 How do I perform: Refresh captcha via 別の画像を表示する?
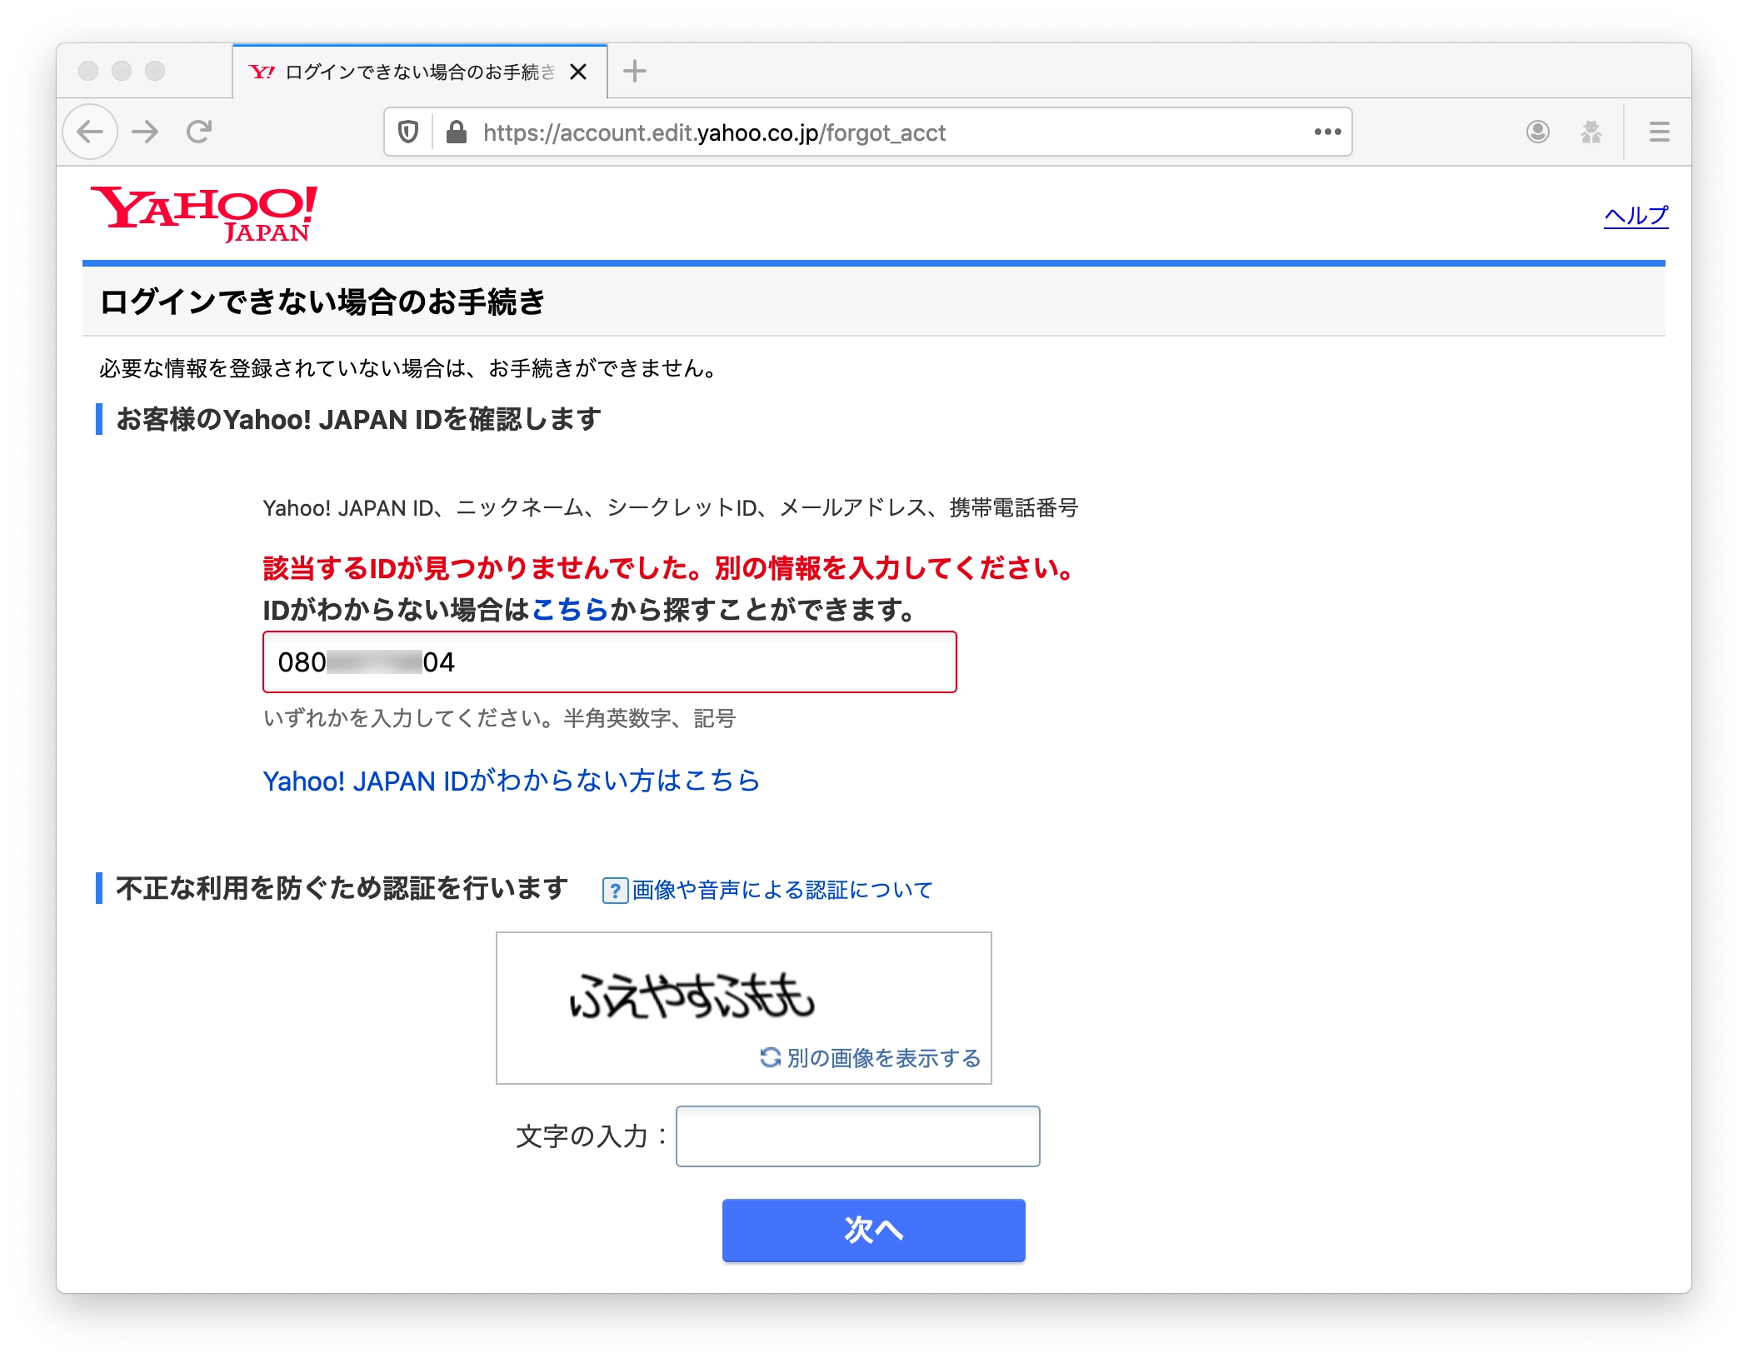(x=871, y=1058)
